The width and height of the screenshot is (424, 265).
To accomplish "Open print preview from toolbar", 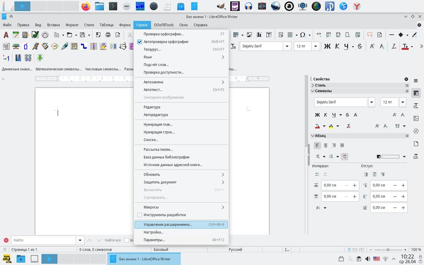I will [118, 35].
